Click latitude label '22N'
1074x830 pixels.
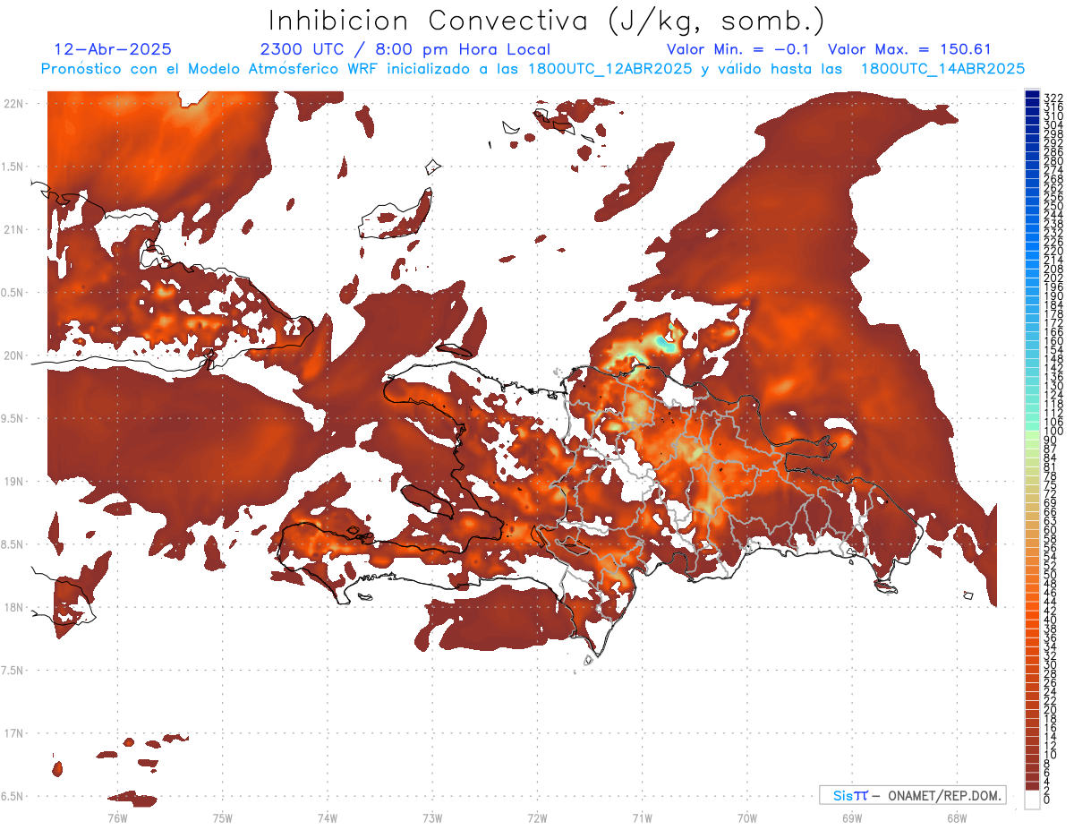13,104
